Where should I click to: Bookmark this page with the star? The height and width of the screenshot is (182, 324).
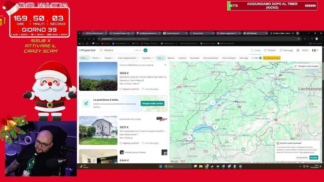pos(298,39)
